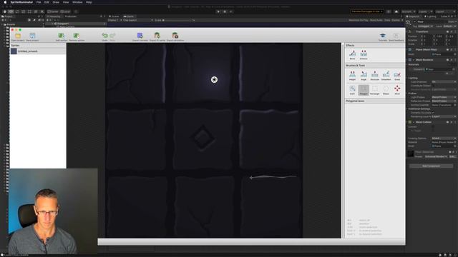Select the Rectangle selection tool
The width and height of the screenshot is (458, 257).
(375, 90)
